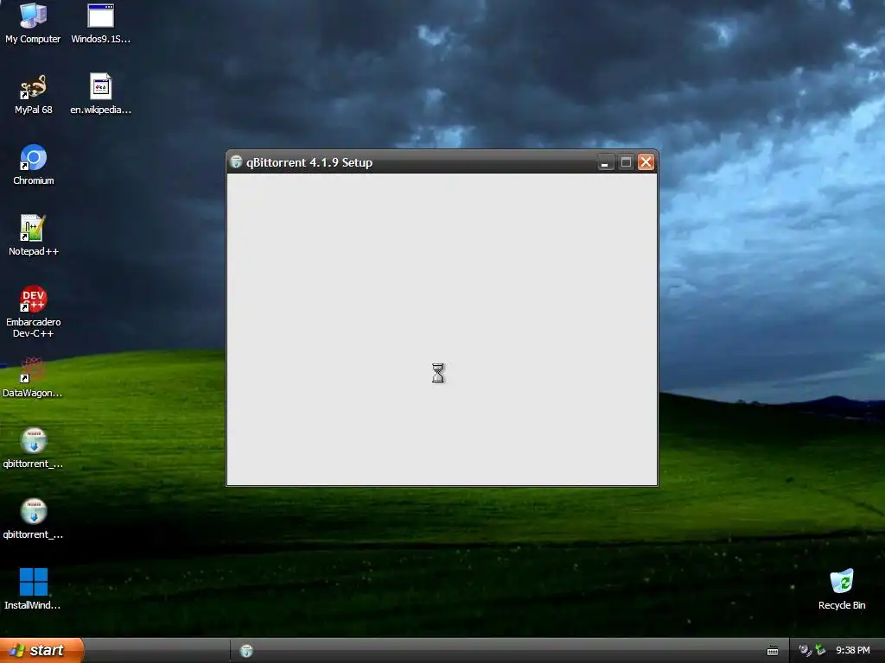The width and height of the screenshot is (885, 663).
Task: Select upper qbittorrent installer desktop icon
Action: pyautogui.click(x=34, y=448)
